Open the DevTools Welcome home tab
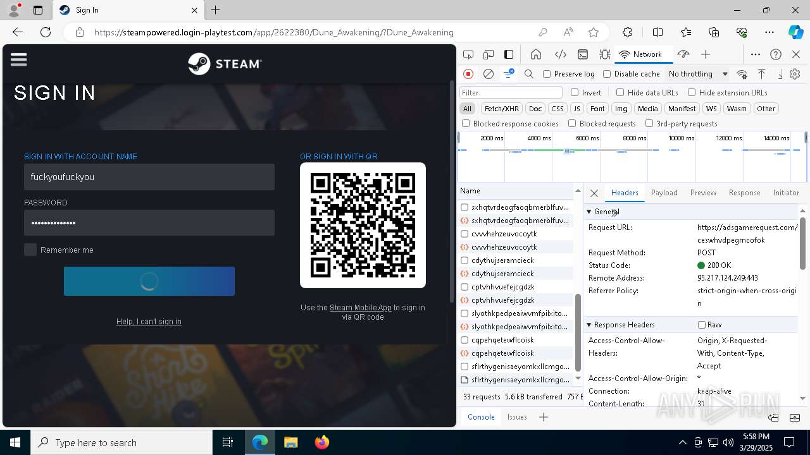The image size is (810, 455). click(536, 54)
